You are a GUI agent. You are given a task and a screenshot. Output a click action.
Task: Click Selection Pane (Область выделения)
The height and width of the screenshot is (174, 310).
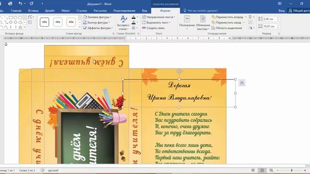tap(227, 28)
